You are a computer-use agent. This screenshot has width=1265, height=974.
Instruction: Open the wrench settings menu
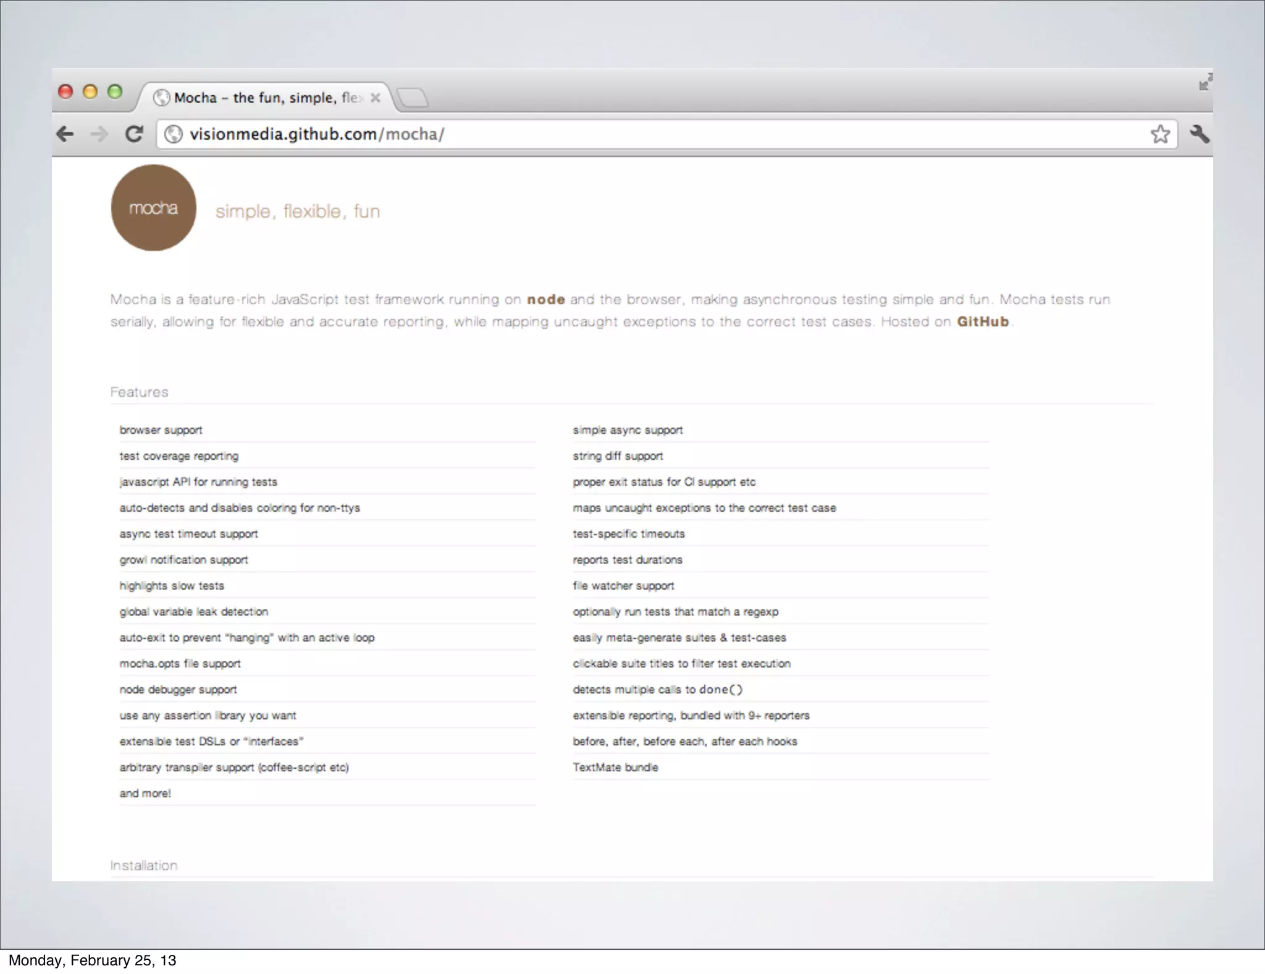pos(1199,134)
